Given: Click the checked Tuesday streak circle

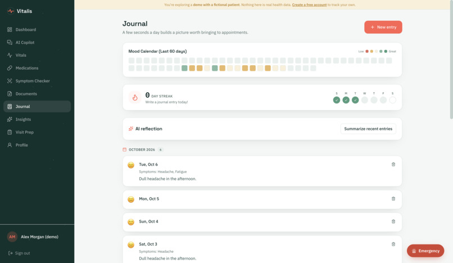Looking at the screenshot, I should pos(355,100).
